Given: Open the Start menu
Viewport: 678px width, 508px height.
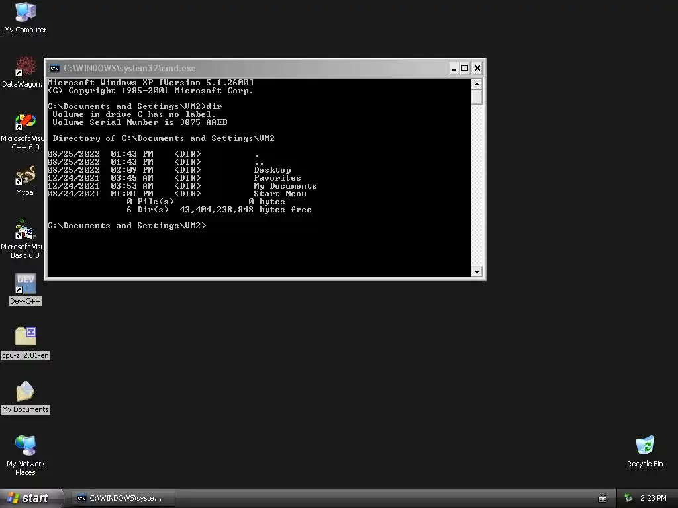Looking at the screenshot, I should 30,498.
